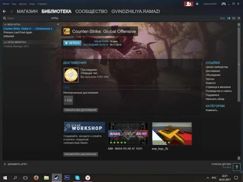
Task: Open the Справка menu
Action: (42, 4)
